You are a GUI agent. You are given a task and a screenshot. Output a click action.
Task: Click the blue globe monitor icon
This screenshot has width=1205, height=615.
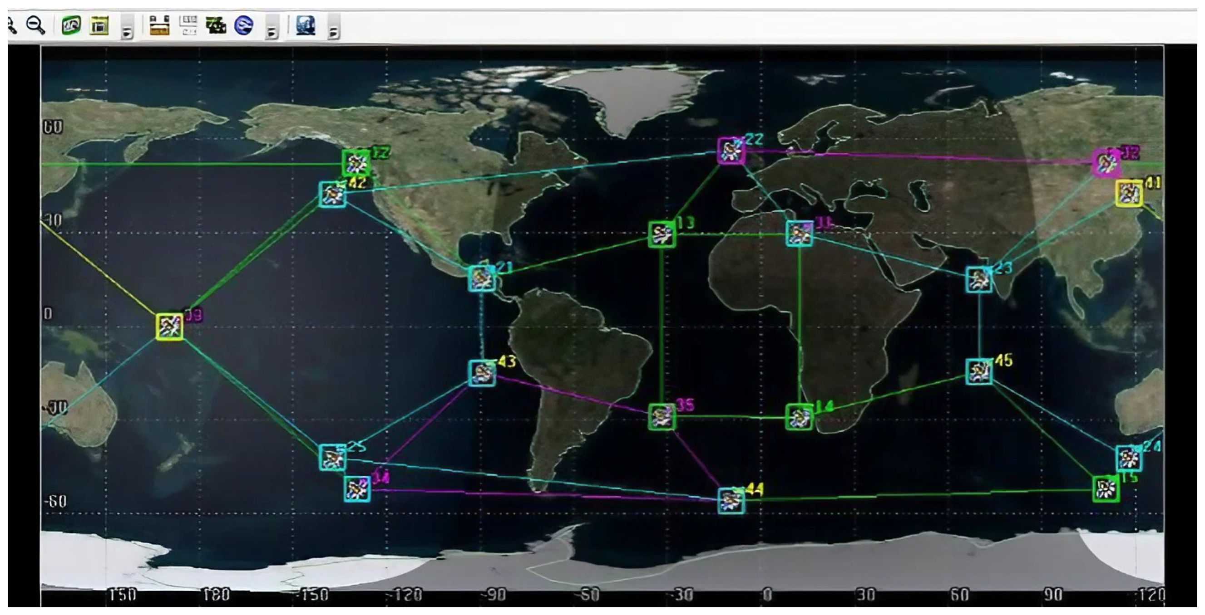pos(306,25)
